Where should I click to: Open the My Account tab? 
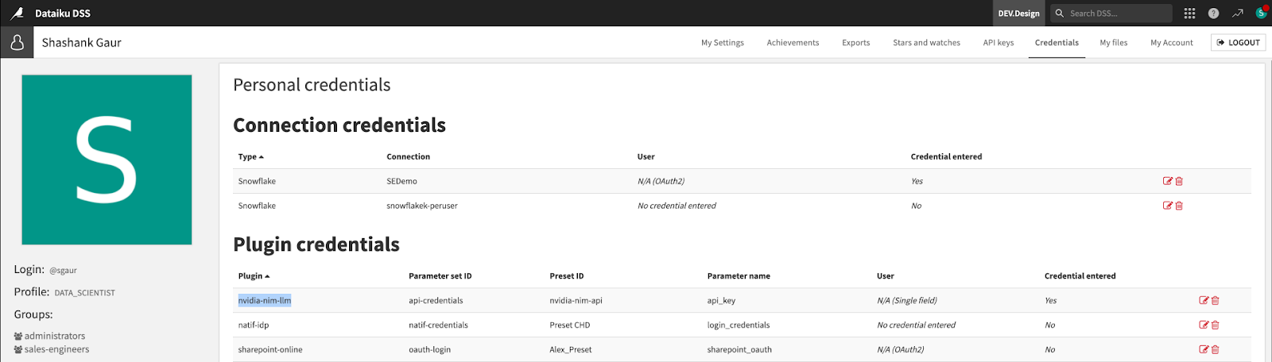(x=1172, y=43)
